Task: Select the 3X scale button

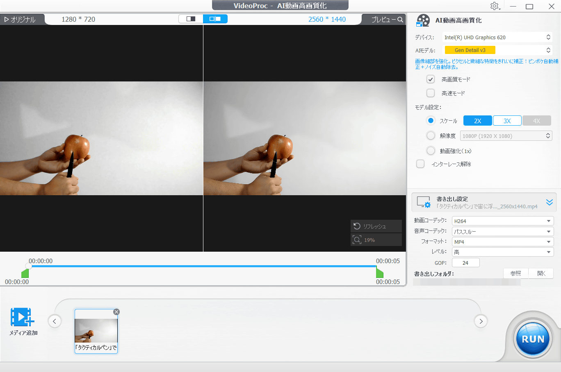Action: point(507,121)
